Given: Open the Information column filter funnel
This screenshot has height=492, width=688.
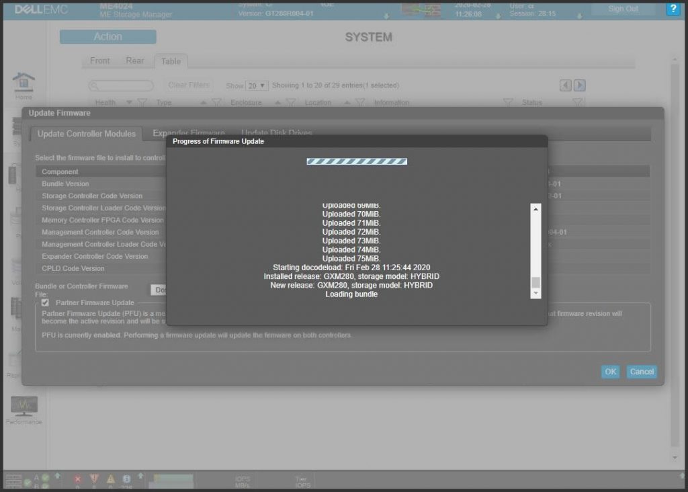Looking at the screenshot, I should click(508, 102).
